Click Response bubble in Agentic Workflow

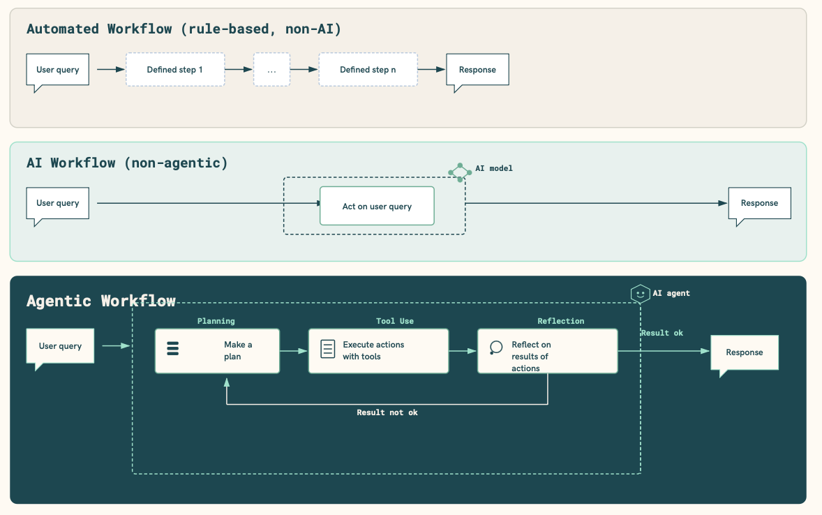(x=745, y=356)
